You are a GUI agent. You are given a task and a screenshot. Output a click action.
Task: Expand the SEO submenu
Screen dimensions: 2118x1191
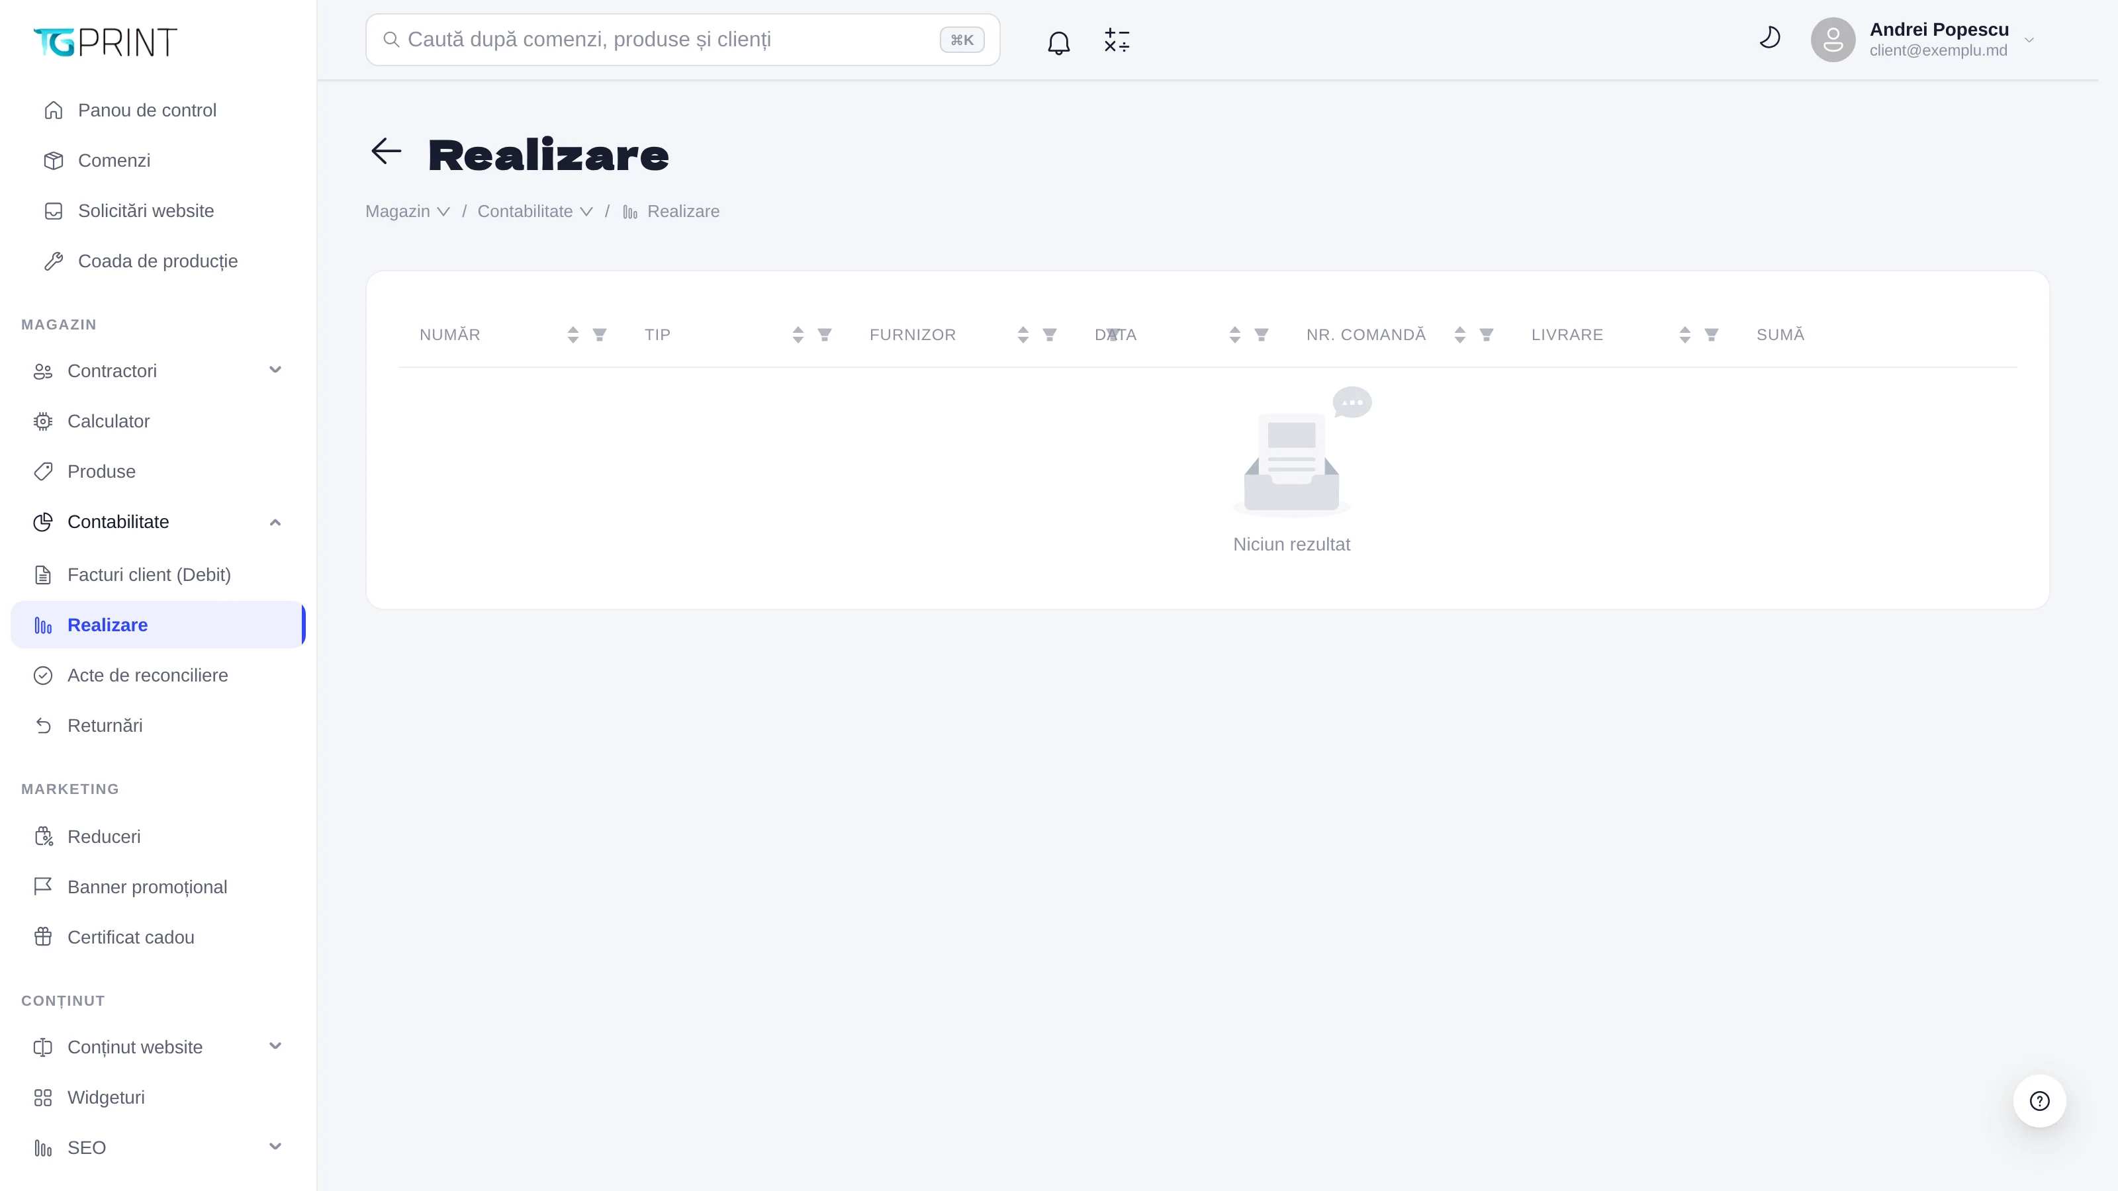click(x=275, y=1147)
